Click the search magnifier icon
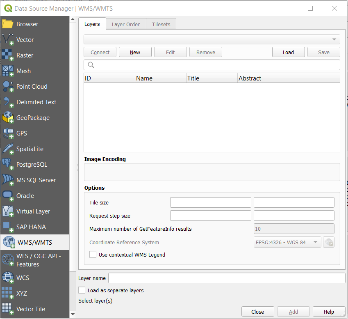This screenshot has width=348, height=319. [91, 65]
